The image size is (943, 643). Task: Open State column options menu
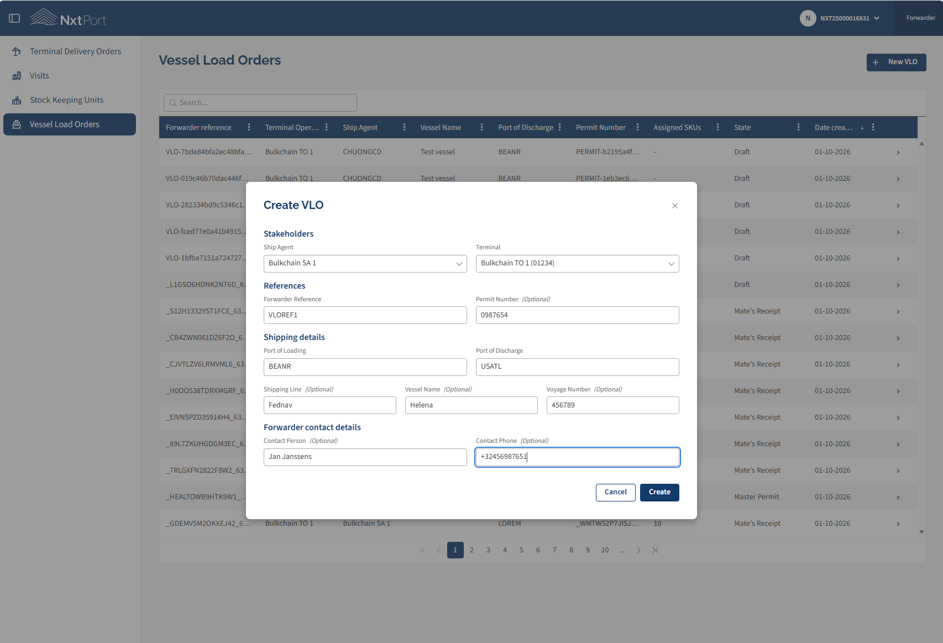coord(799,127)
